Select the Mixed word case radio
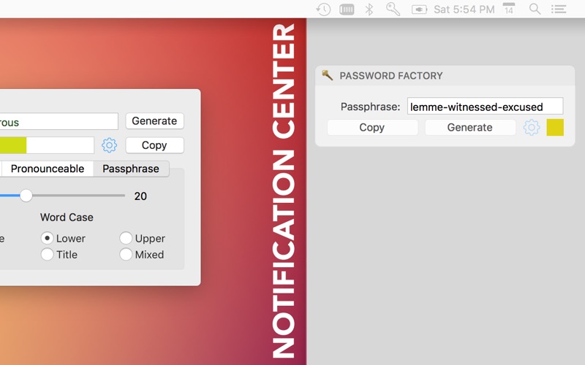 point(126,254)
